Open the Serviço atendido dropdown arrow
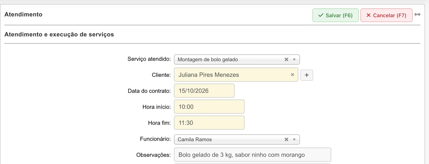 (294, 59)
